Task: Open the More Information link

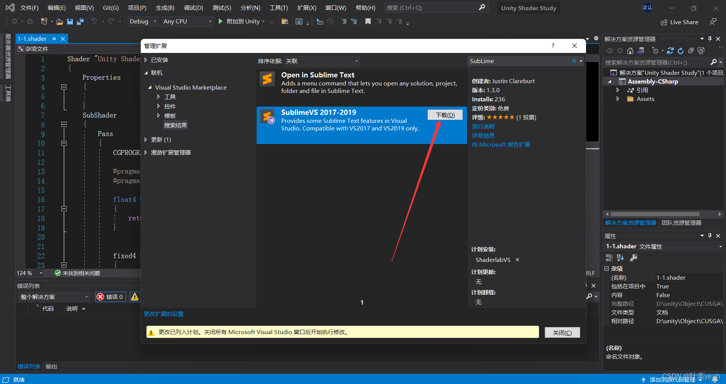Action: tap(483, 135)
